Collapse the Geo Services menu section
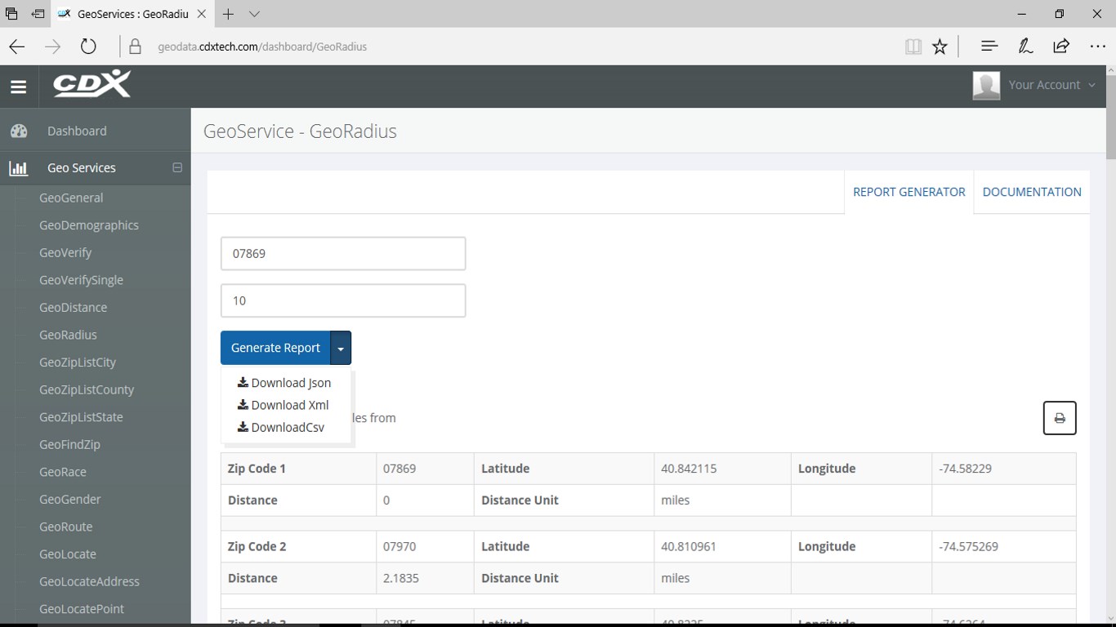1116x627 pixels. point(177,167)
